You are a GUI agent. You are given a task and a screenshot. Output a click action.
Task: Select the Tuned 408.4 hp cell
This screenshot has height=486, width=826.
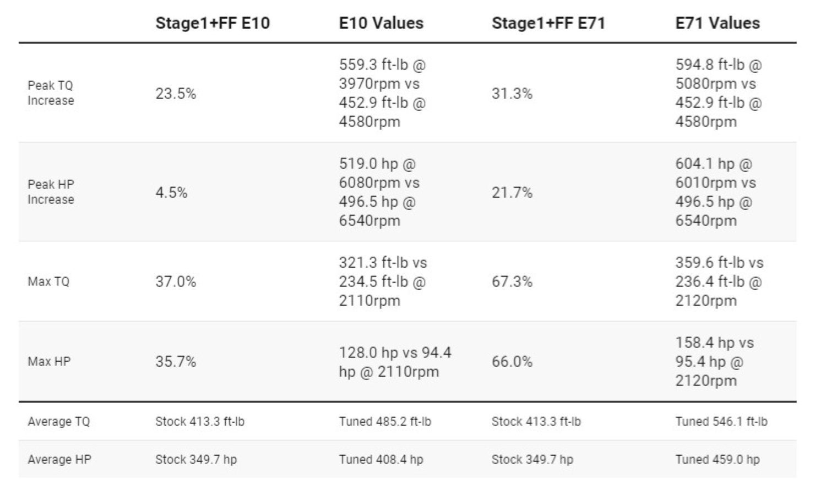point(381,460)
